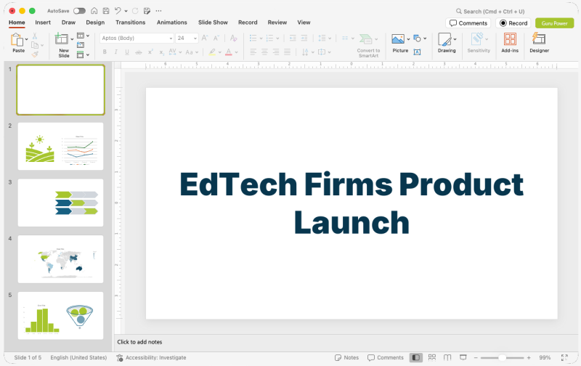Click the 99% zoom level

tap(545, 357)
